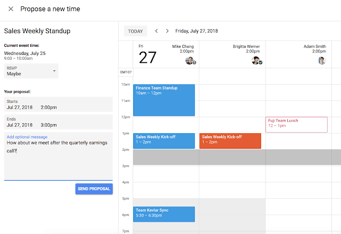Open the Finance Team Standup event
The width and height of the screenshot is (341, 234).
point(164,100)
